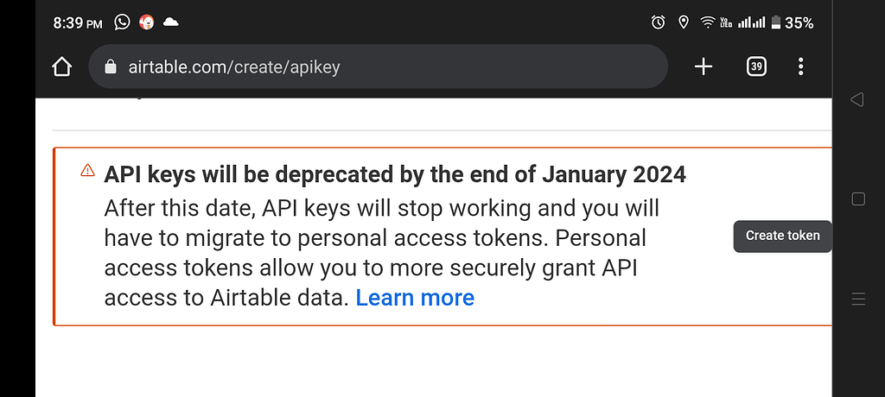This screenshot has width=885, height=397.
Task: Open a new tab with plus icon
Action: 704,67
